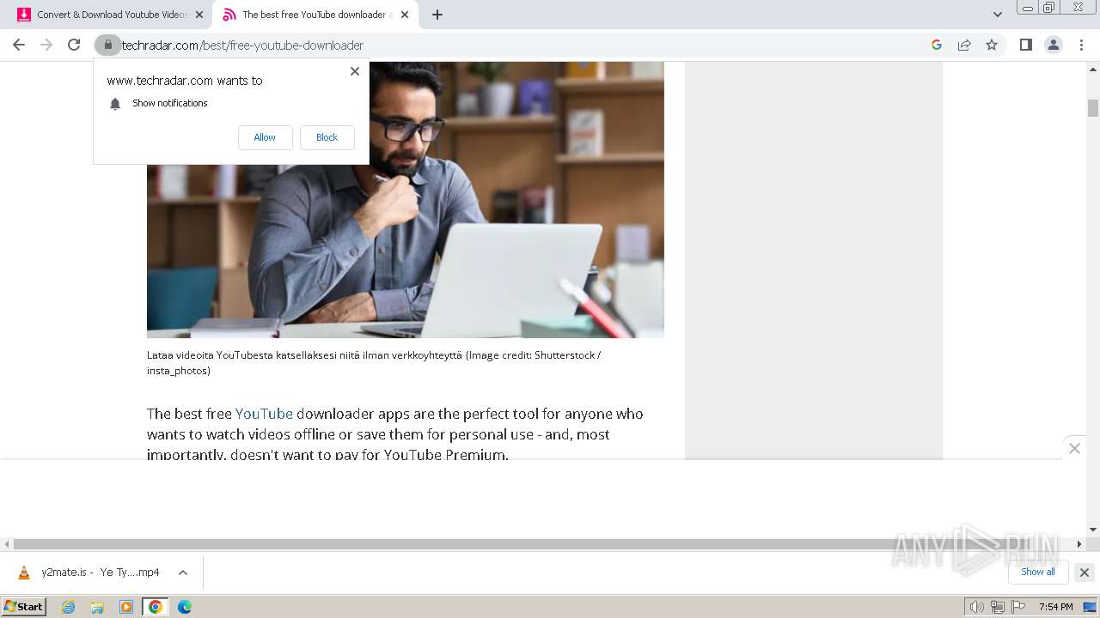The height and width of the screenshot is (618, 1100).
Task: Click the notification bell icon
Action: coord(115,104)
